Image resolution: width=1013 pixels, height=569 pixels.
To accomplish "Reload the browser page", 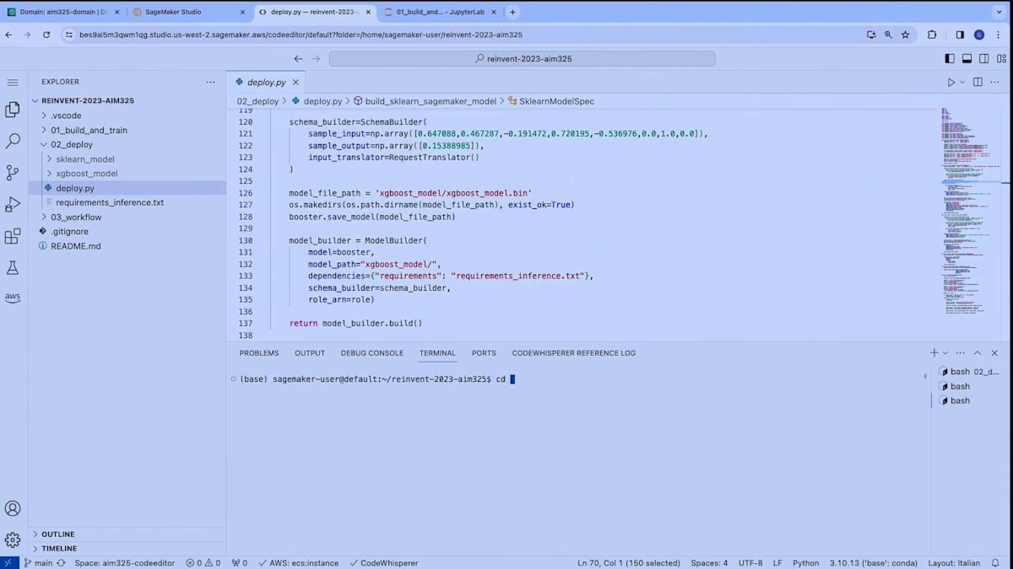I will pyautogui.click(x=46, y=35).
